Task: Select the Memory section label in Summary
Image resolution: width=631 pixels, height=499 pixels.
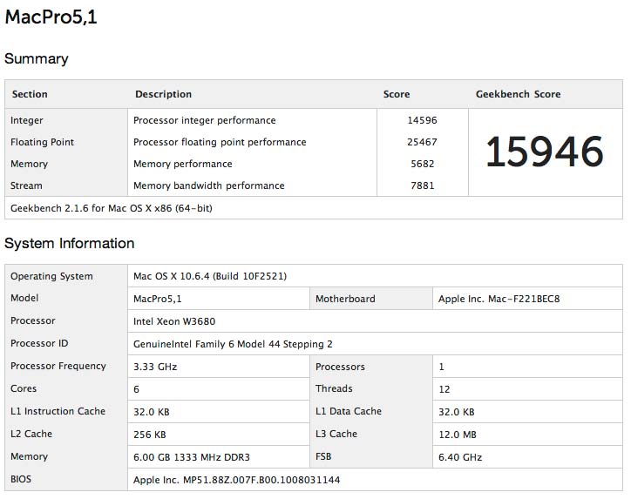Action: (x=29, y=164)
